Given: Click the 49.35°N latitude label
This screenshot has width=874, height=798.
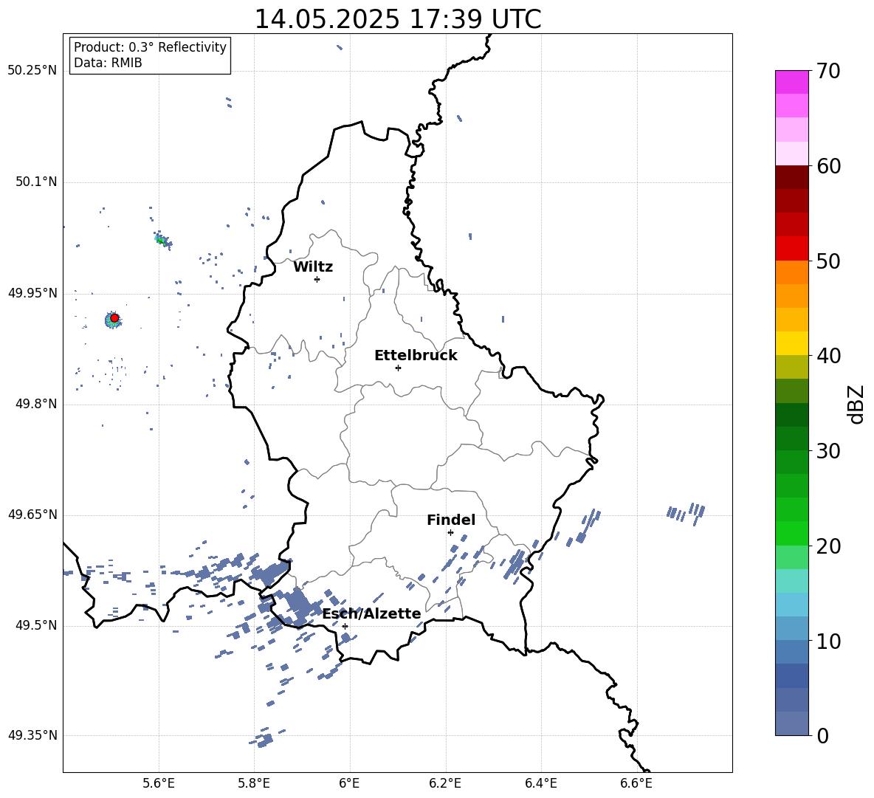Looking at the screenshot, I should pyautogui.click(x=32, y=735).
